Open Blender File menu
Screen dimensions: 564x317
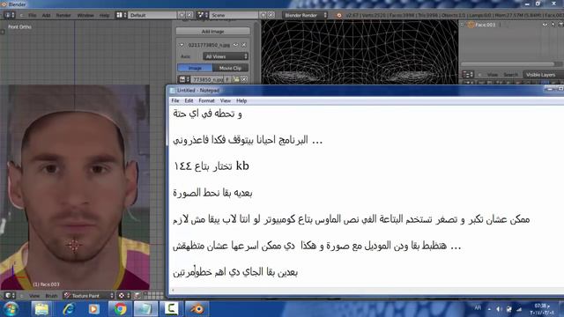pos(33,16)
